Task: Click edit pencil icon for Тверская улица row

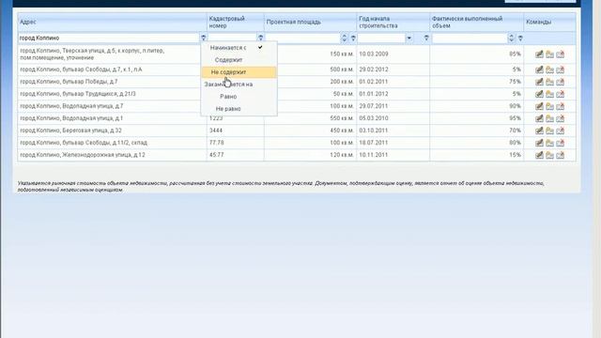Action: pyautogui.click(x=539, y=54)
